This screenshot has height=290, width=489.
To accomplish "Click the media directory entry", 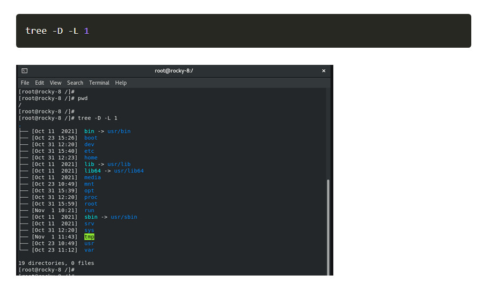I will (92, 177).
